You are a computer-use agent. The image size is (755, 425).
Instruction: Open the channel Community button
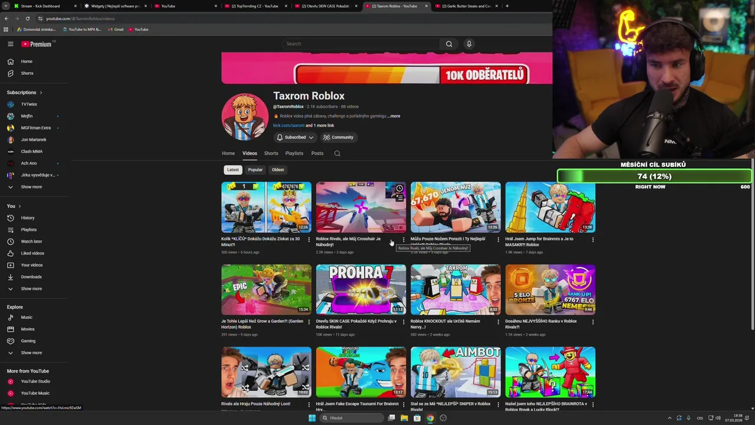click(338, 138)
